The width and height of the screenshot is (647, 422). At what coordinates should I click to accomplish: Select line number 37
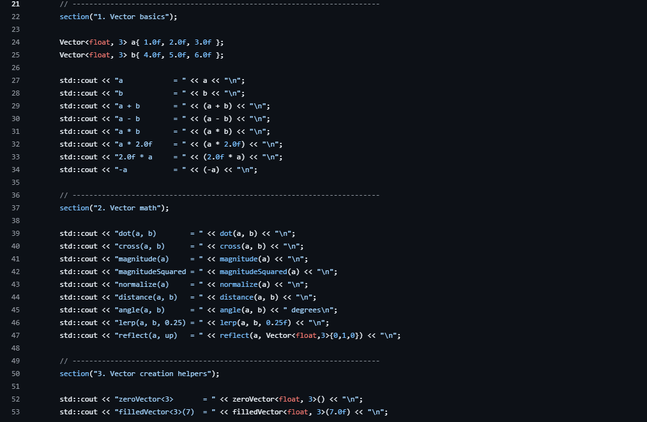(16, 208)
